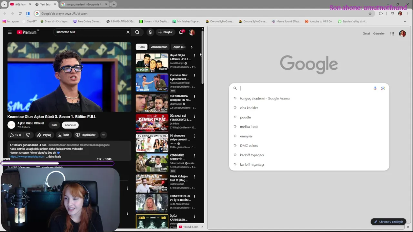Open options menu for Müzik Kulağını Test Et
Screen dimensions: 413x232
click(x=195, y=177)
